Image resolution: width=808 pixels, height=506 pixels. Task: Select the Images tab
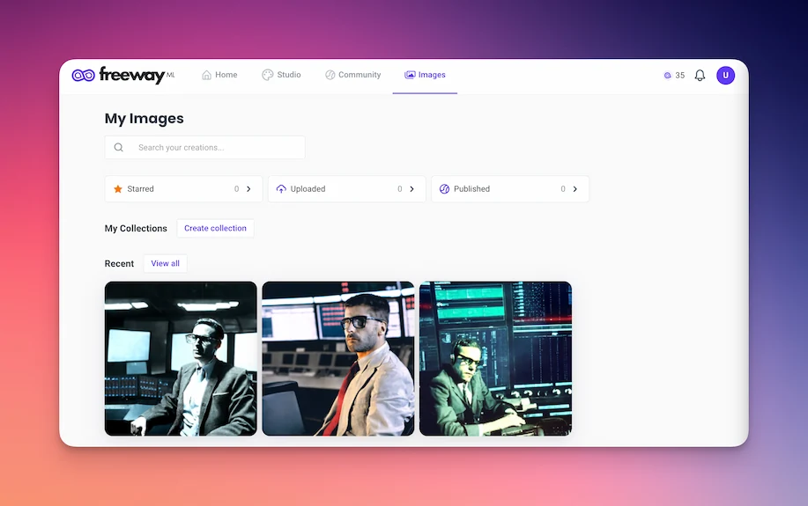425,75
